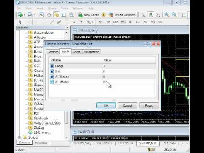Image resolution: width=204 pixels, height=153 pixels.
Task: Open the Tools menu
Action: (x=65, y=8)
